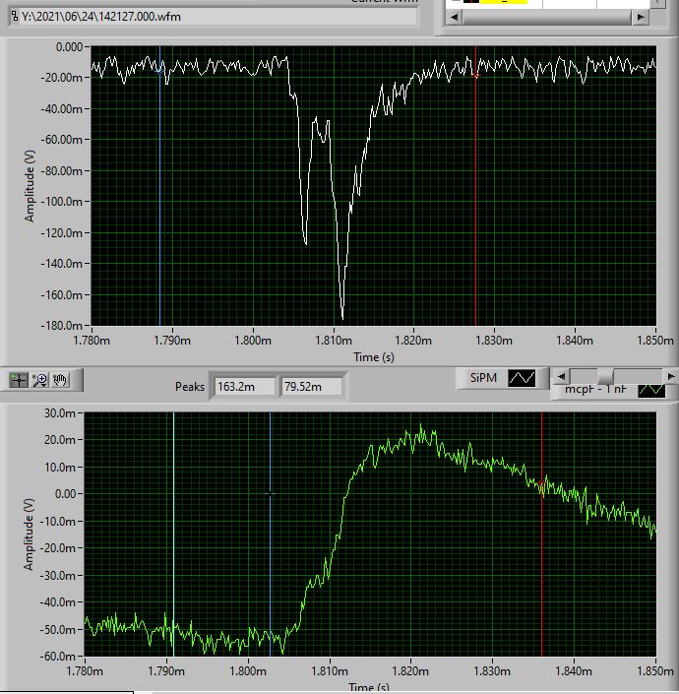Viewport: 679px width, 694px height.
Task: Click right arrow of top list scrollbar
Action: [640, 18]
